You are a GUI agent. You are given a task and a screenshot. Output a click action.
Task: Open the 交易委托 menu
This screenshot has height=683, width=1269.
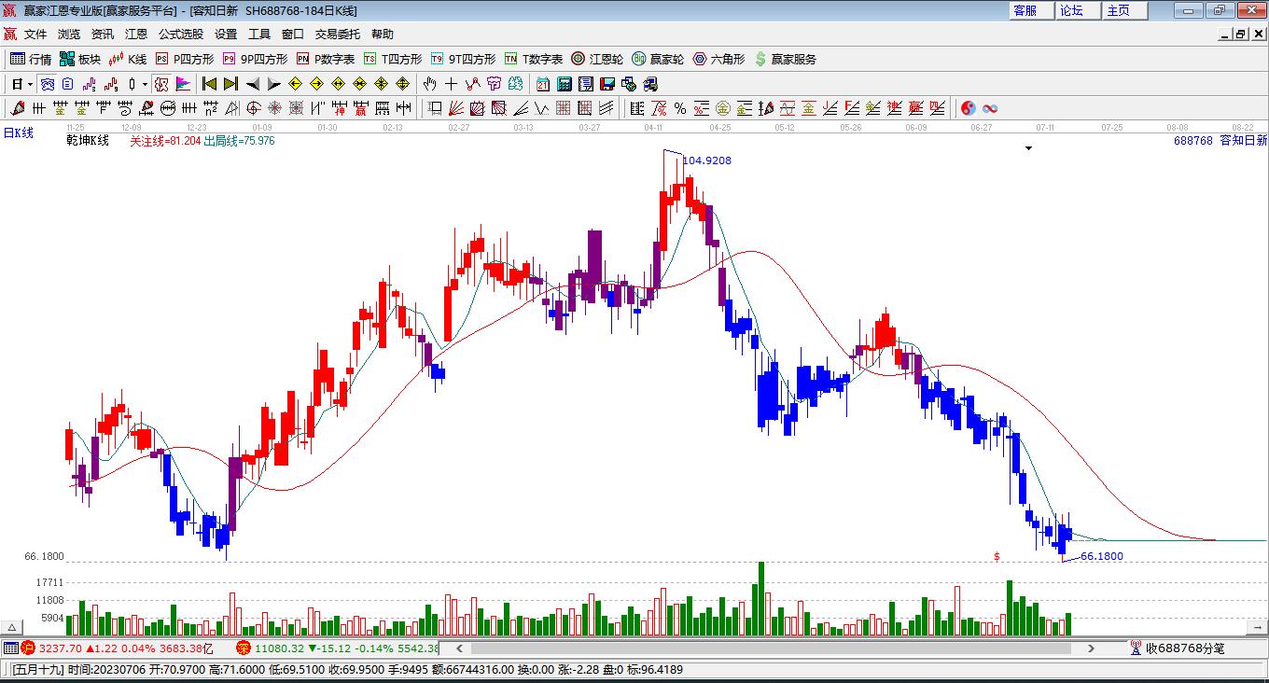tap(337, 34)
